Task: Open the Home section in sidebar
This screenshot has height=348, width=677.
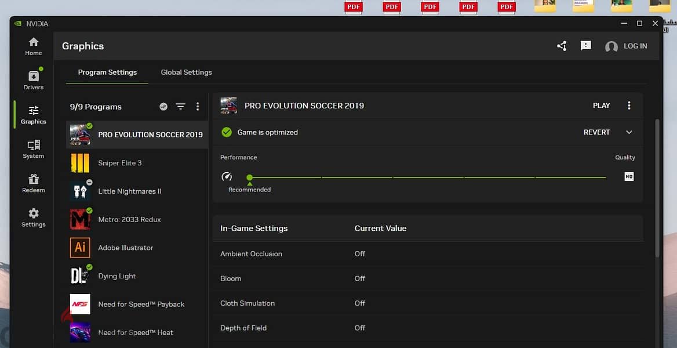Action: coord(33,46)
